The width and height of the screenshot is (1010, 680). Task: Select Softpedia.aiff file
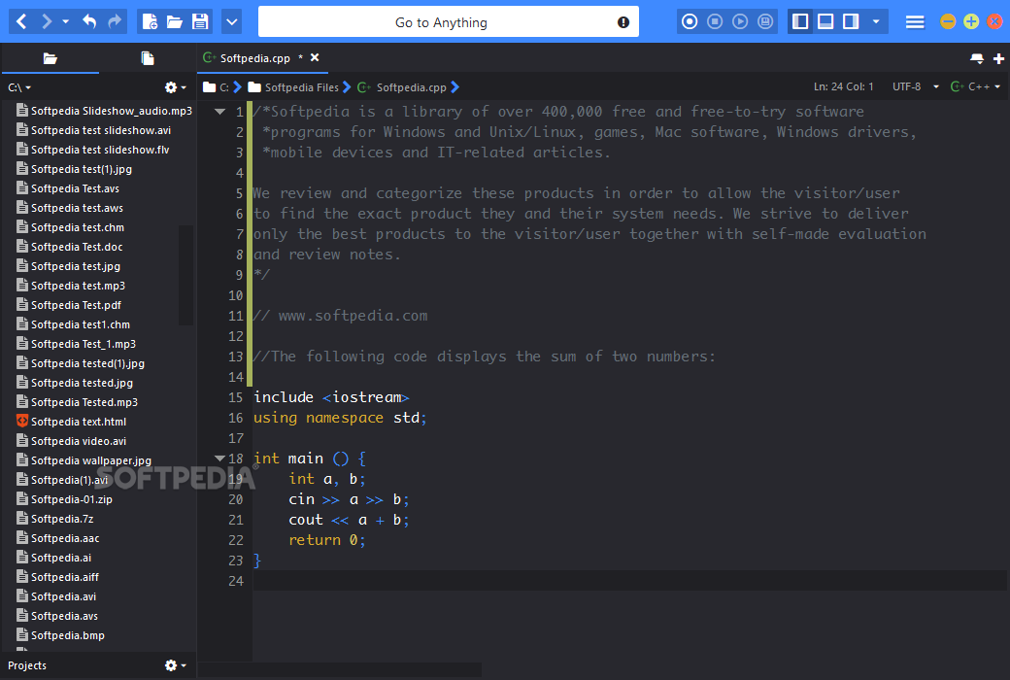pos(57,577)
